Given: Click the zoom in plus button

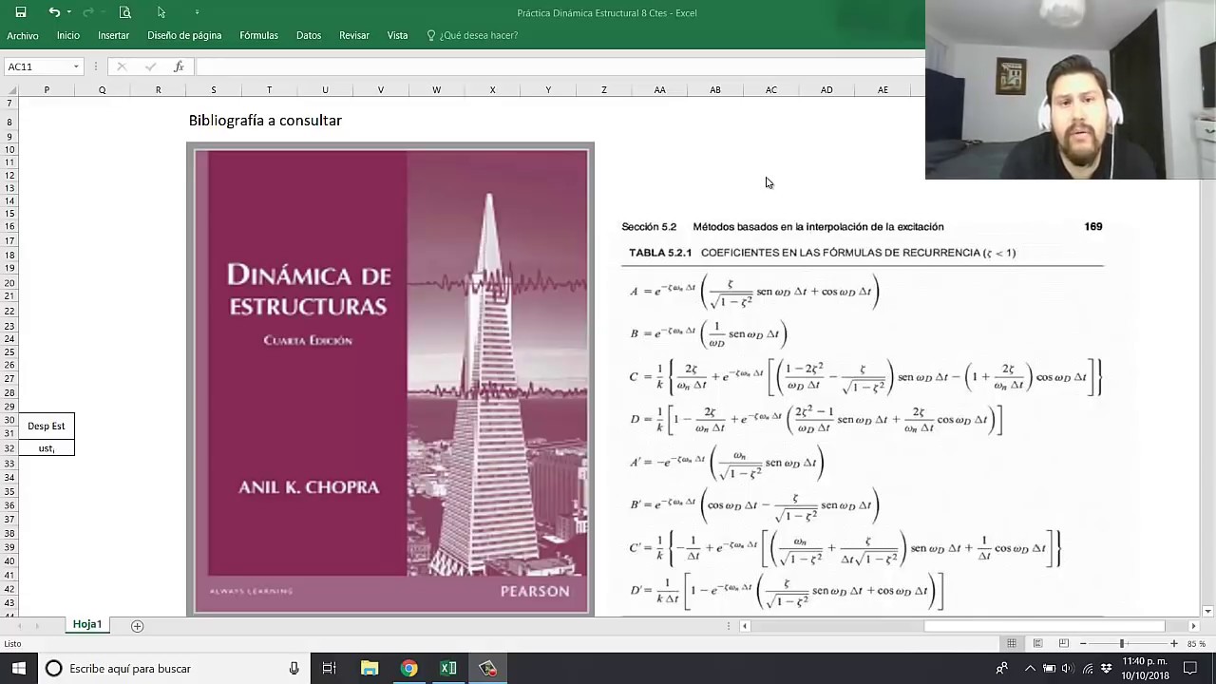Looking at the screenshot, I should point(1174,643).
